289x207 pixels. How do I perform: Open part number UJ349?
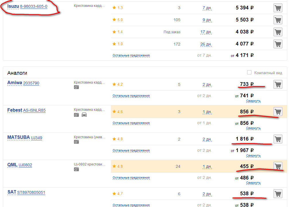point(36,138)
